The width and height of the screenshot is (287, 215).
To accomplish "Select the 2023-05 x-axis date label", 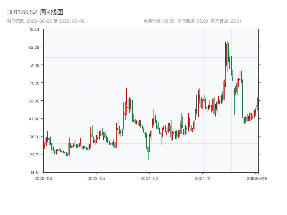I will [x=96, y=178].
